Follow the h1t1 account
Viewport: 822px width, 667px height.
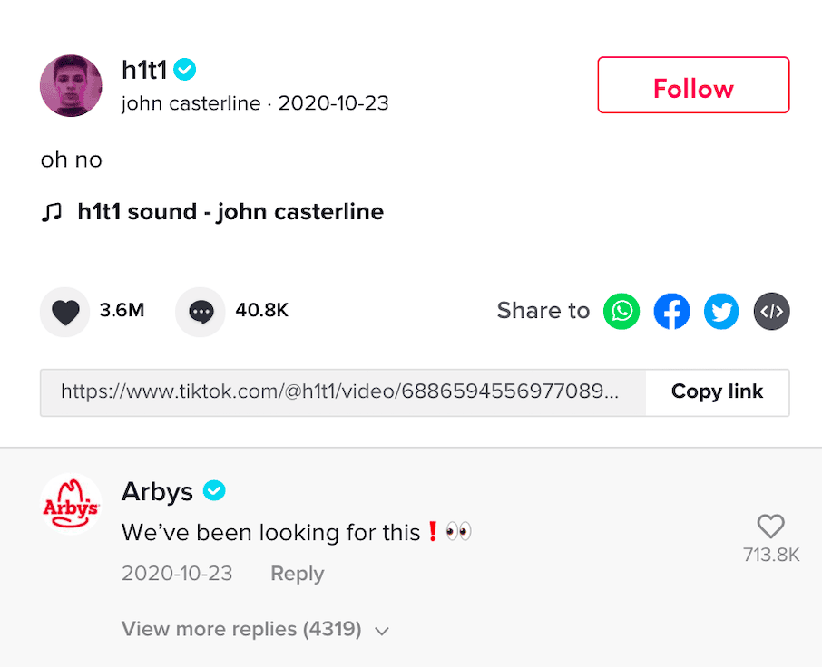click(693, 86)
